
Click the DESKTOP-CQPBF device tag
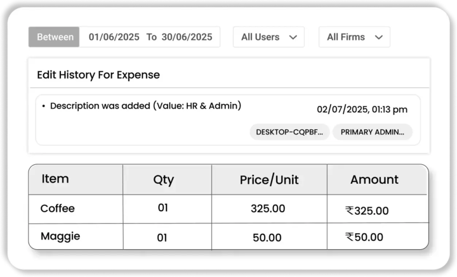tap(289, 132)
